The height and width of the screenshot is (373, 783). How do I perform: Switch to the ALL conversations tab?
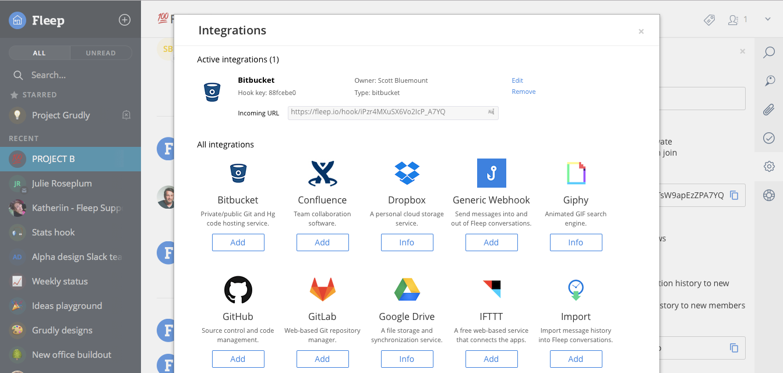(39, 53)
